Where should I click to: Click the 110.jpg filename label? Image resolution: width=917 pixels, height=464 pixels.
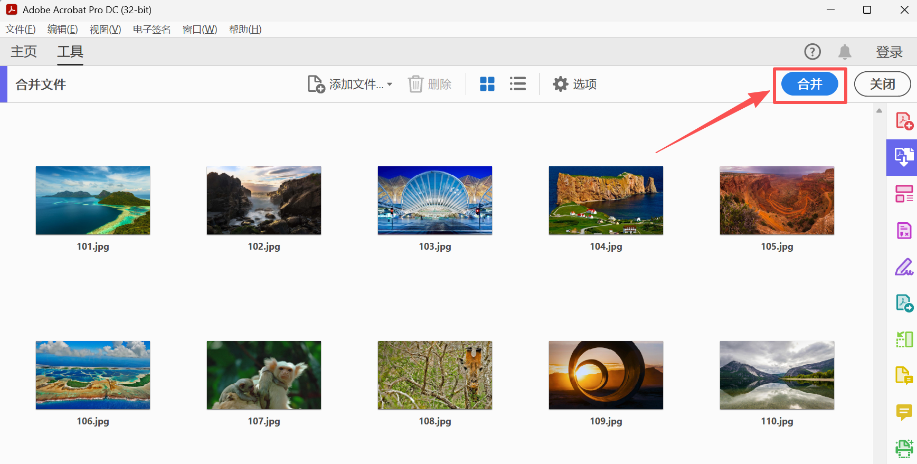(x=777, y=421)
